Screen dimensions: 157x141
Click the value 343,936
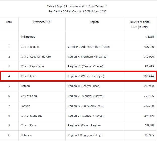tap(149, 57)
